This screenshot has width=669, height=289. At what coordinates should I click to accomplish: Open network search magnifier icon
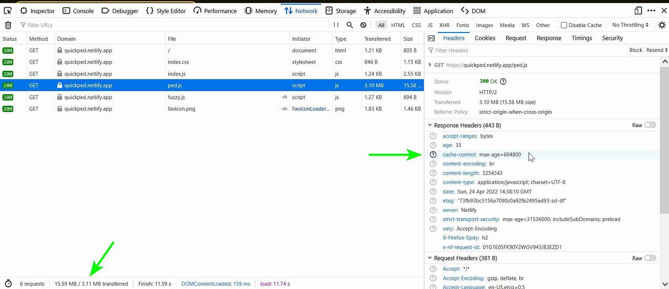[350, 25]
